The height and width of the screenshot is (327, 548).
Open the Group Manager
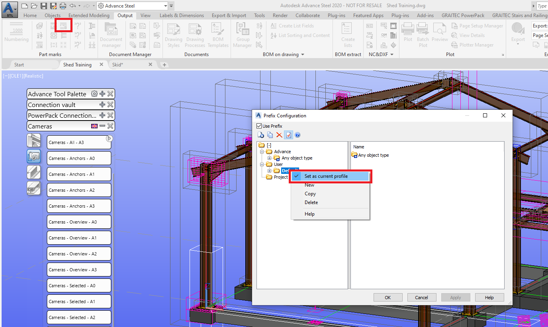point(242,35)
